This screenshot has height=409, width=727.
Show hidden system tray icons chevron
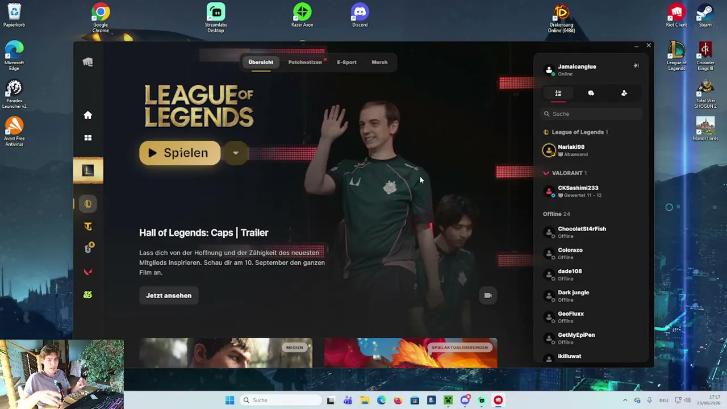(x=625, y=400)
